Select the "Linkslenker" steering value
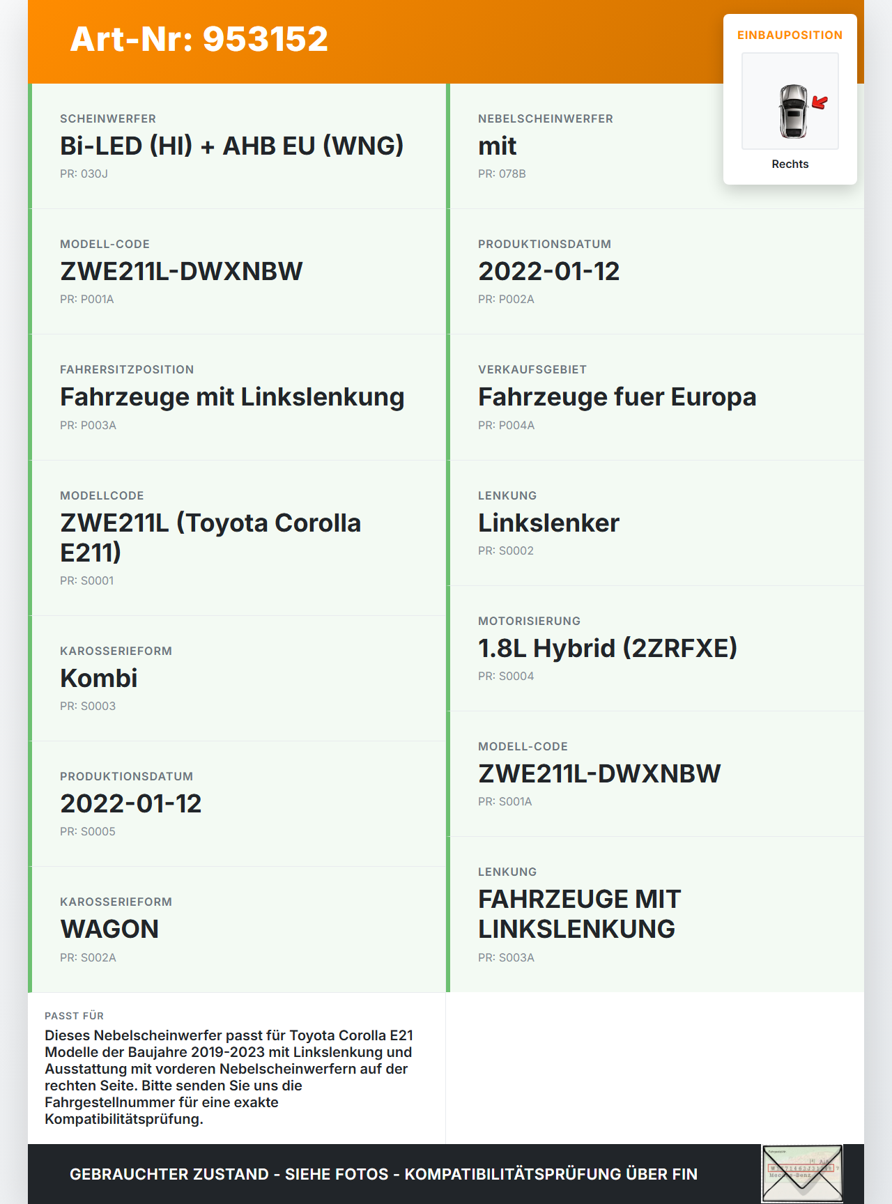 click(548, 523)
